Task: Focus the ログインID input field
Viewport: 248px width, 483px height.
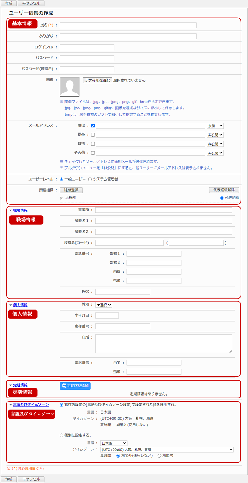Action: coord(87,47)
